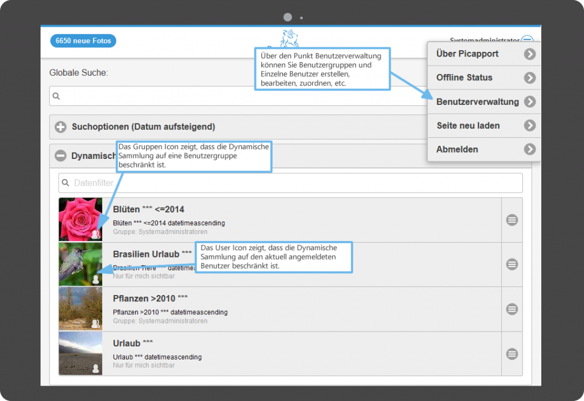
Task: Click the group icon on Pflanzen thumbnail
Action: click(x=95, y=324)
